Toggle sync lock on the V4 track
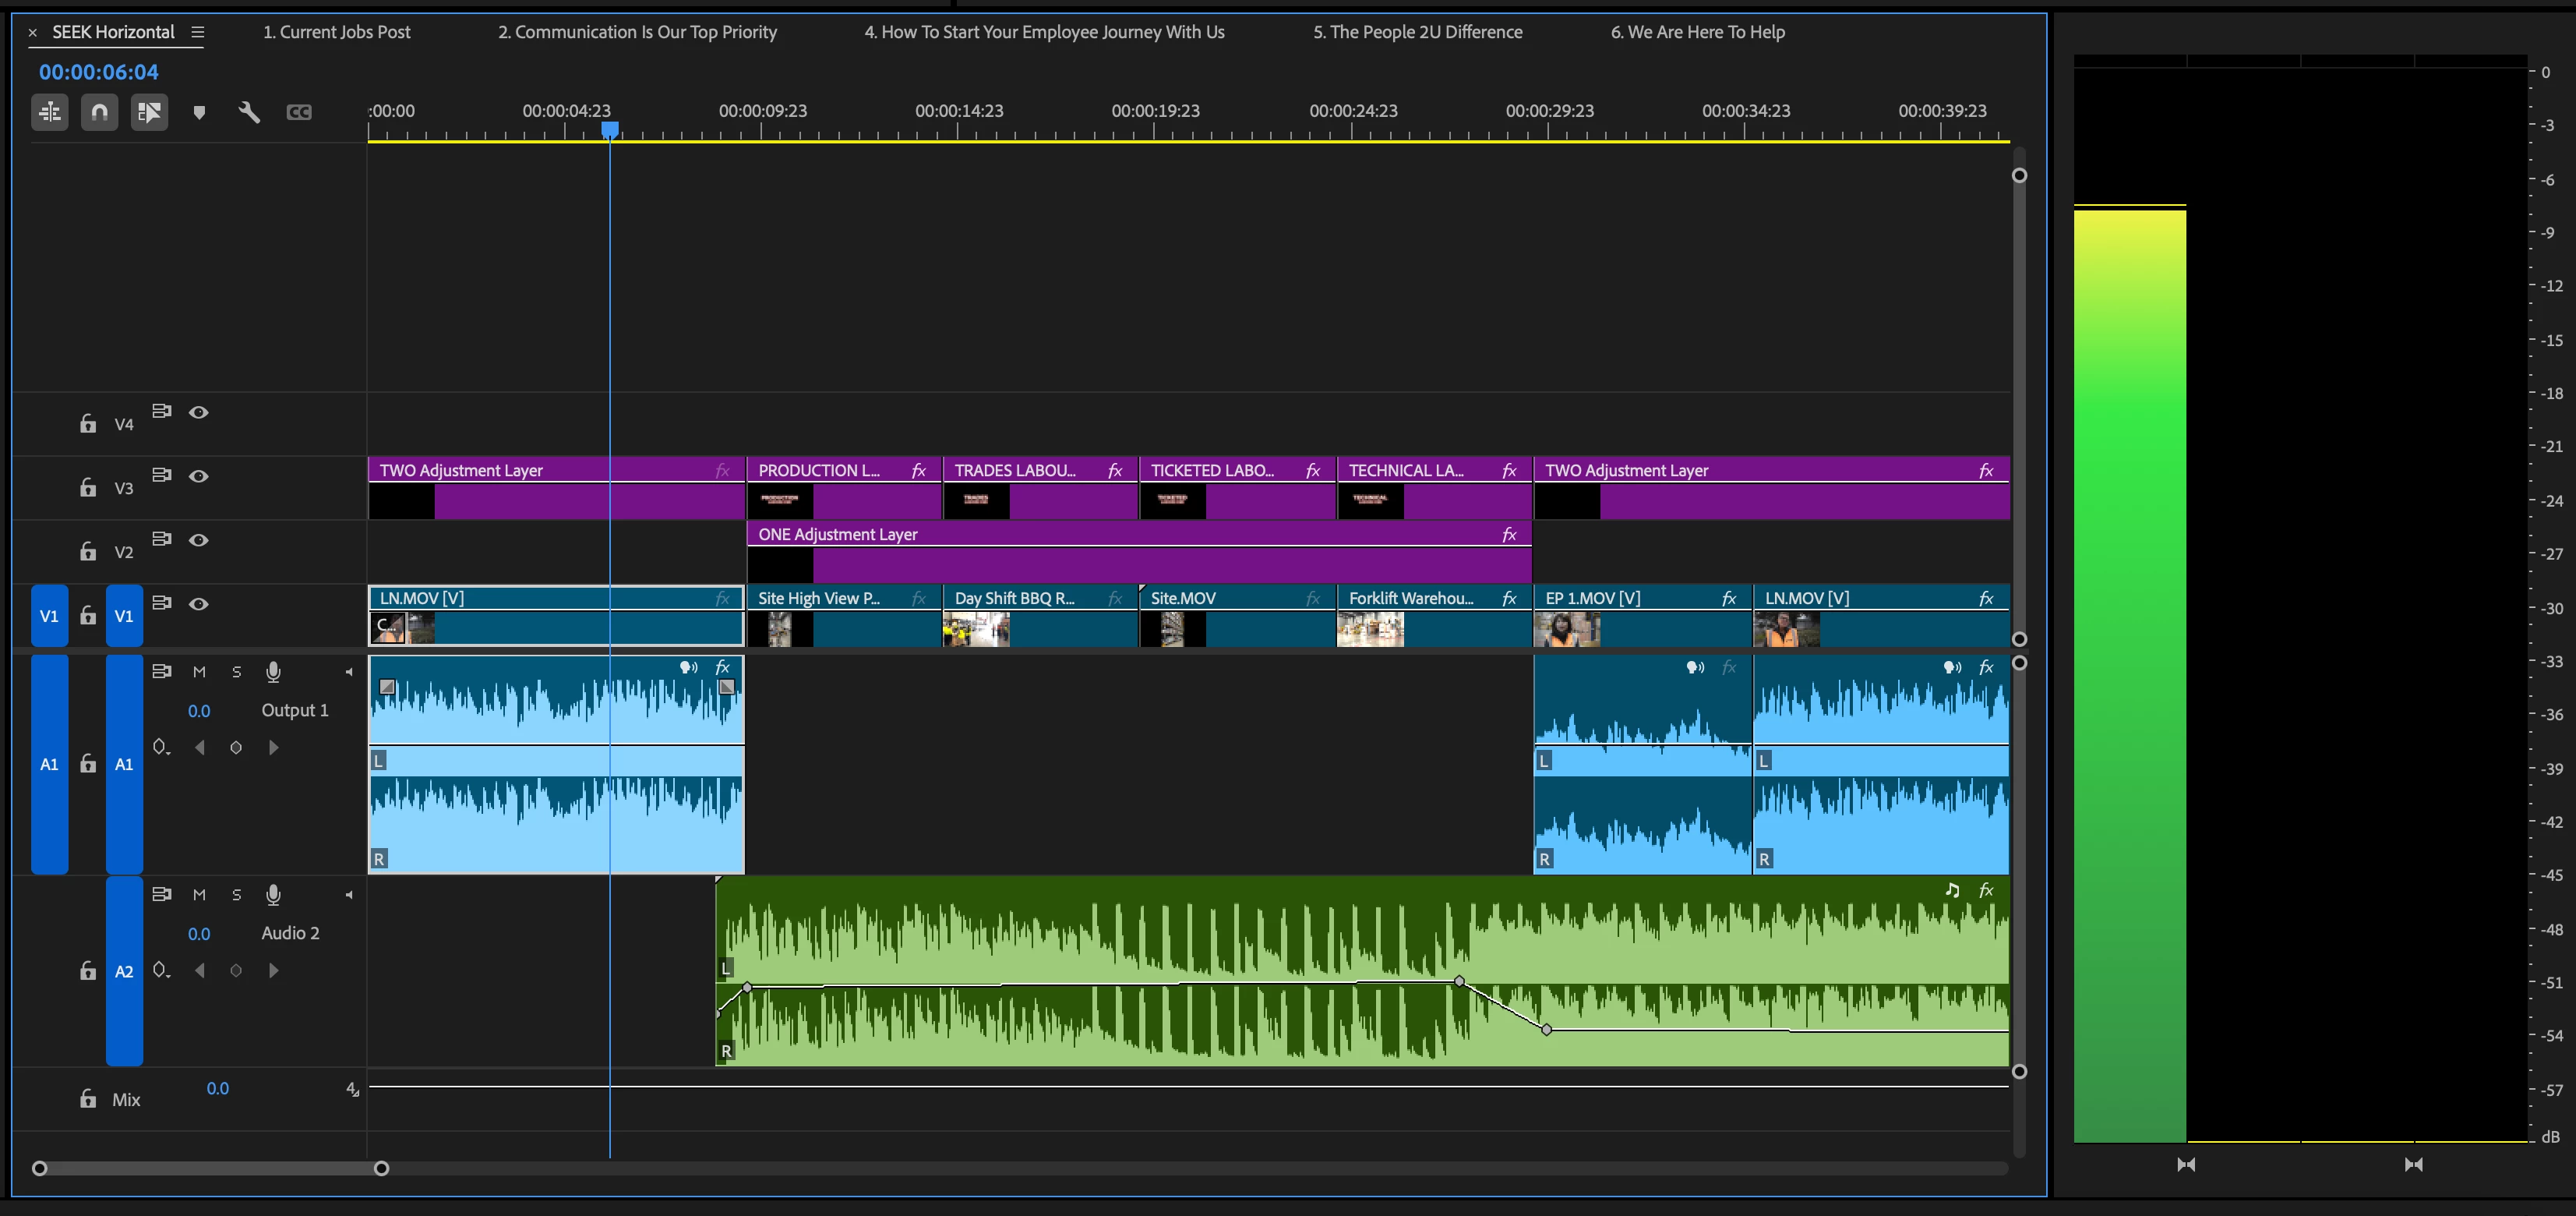The width and height of the screenshot is (2576, 1216). [161, 411]
